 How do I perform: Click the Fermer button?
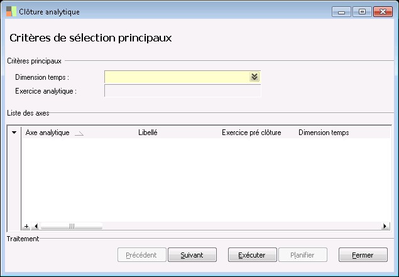pyautogui.click(x=363, y=255)
